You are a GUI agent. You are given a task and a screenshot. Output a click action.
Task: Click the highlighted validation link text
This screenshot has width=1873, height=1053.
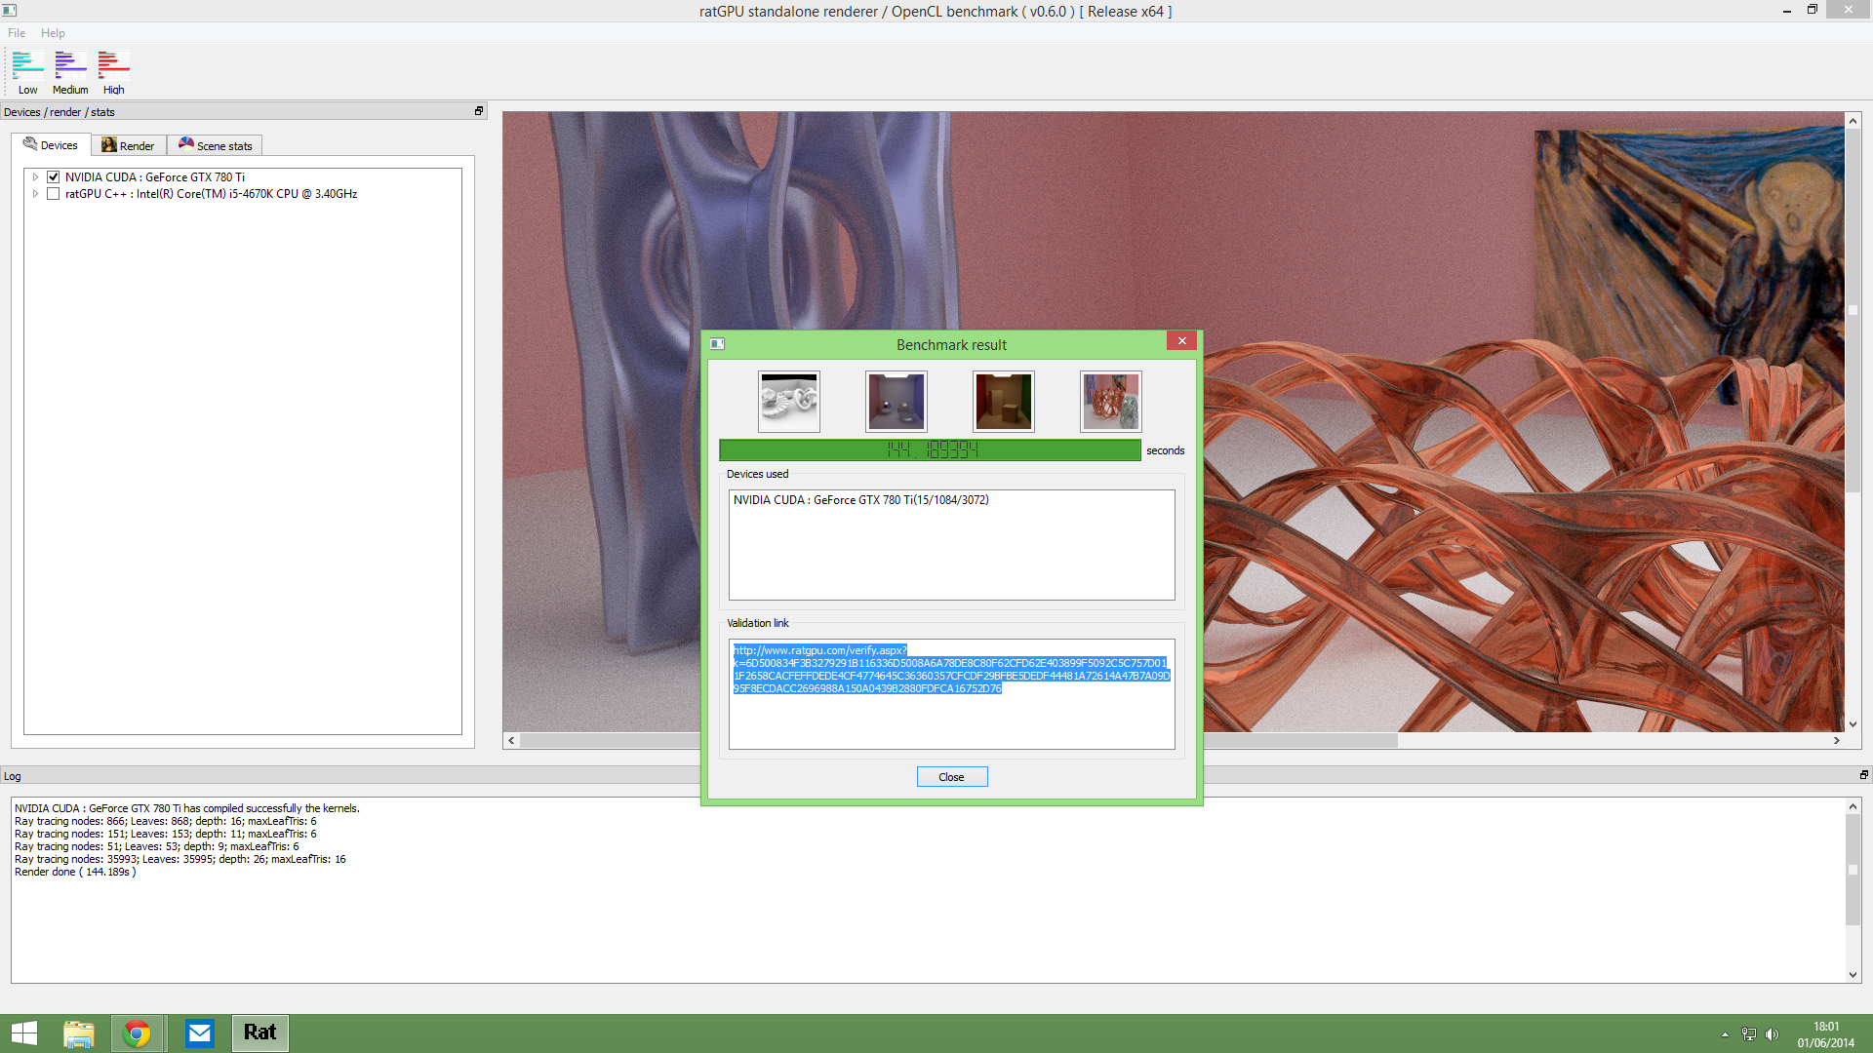(951, 669)
